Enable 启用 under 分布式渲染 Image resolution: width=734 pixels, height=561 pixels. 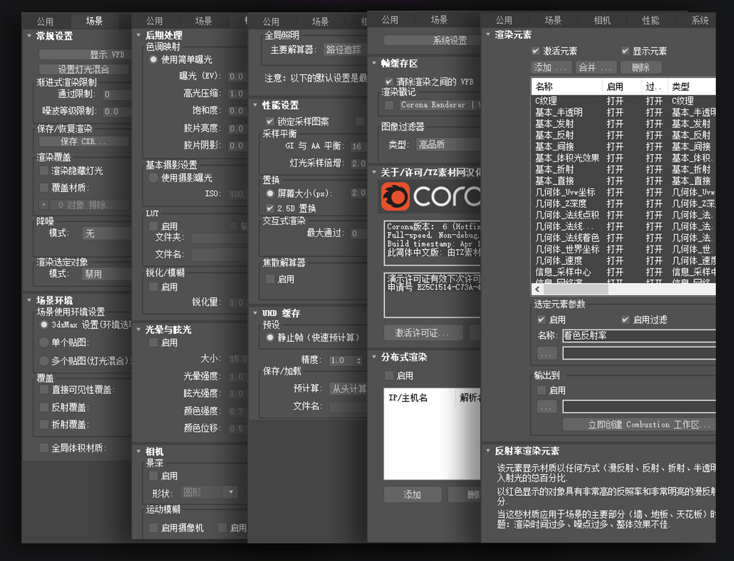tap(388, 375)
